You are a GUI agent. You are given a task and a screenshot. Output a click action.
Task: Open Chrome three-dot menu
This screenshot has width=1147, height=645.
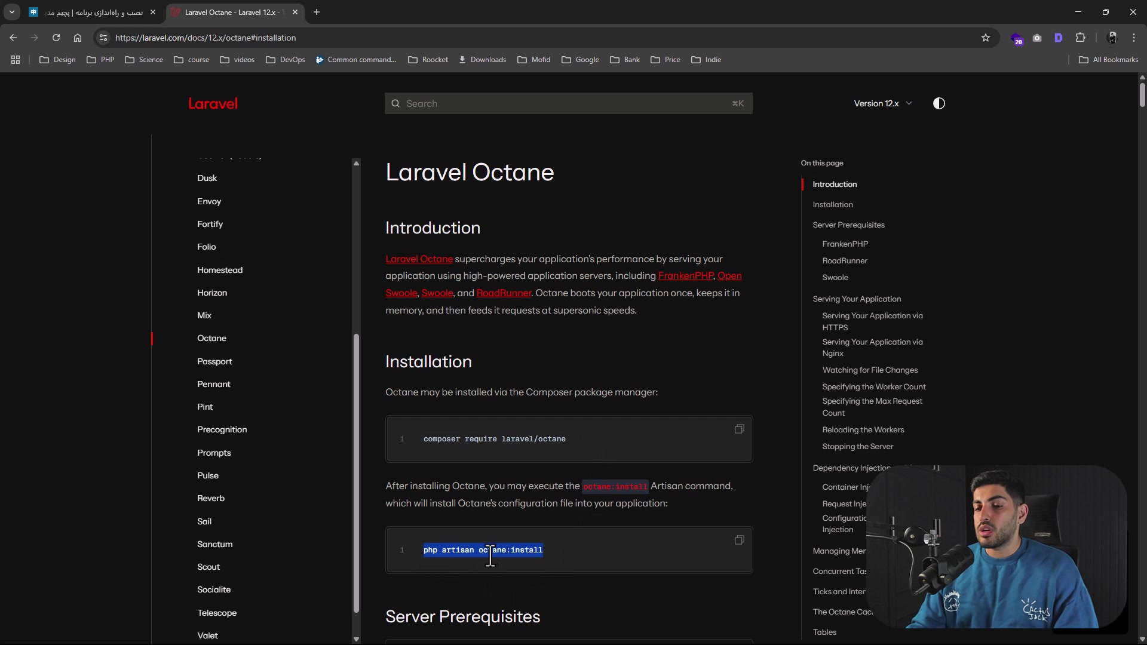click(x=1133, y=38)
